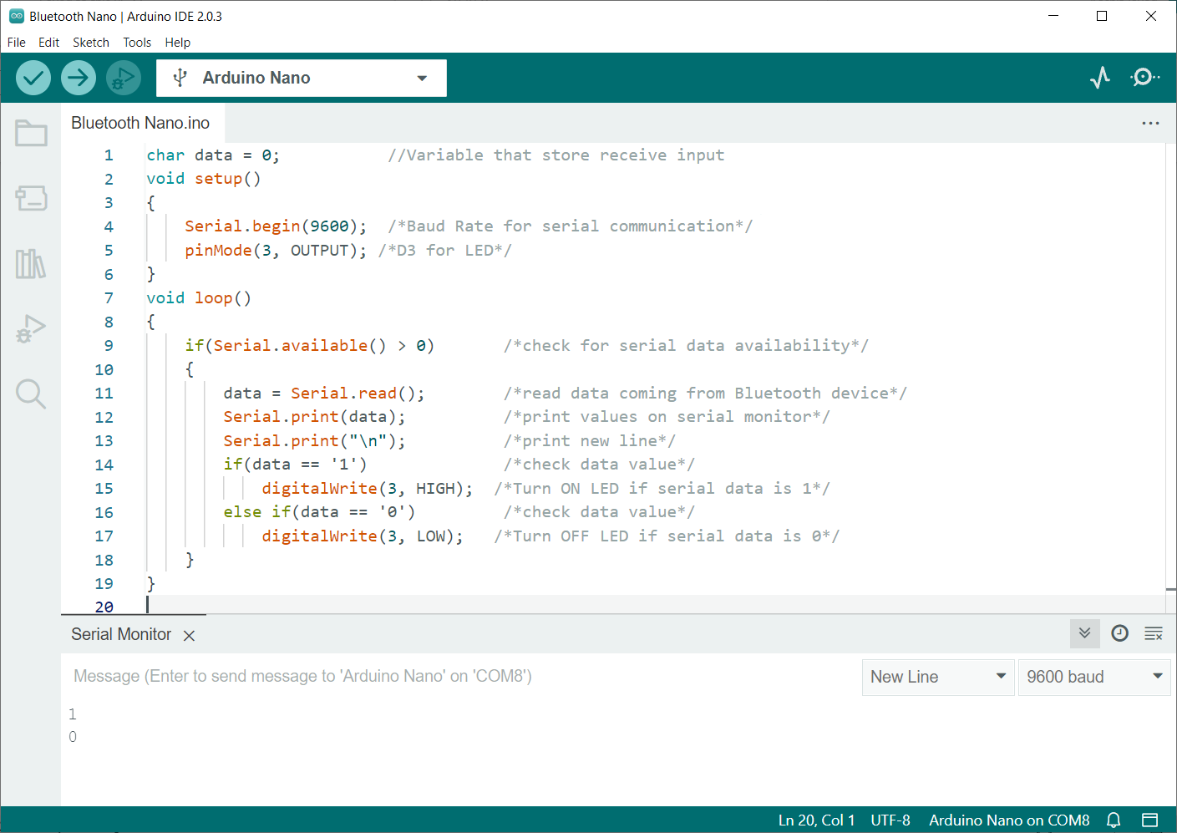Click the UTF-8 encoding status entry
The image size is (1177, 833).
point(890,820)
